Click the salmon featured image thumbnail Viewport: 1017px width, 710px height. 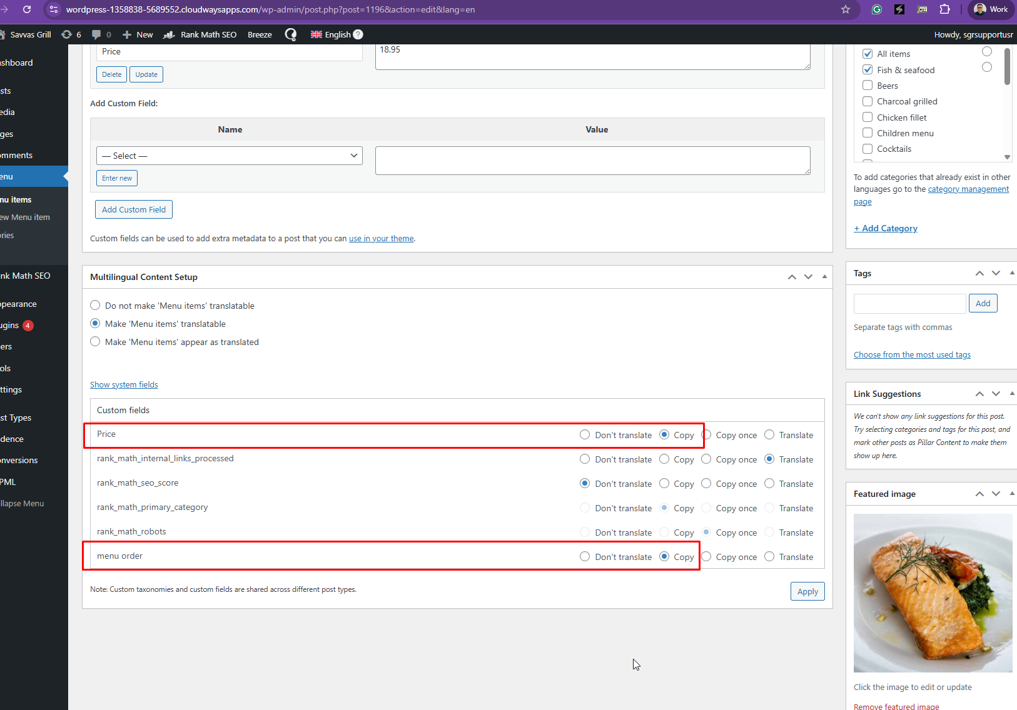[933, 593]
